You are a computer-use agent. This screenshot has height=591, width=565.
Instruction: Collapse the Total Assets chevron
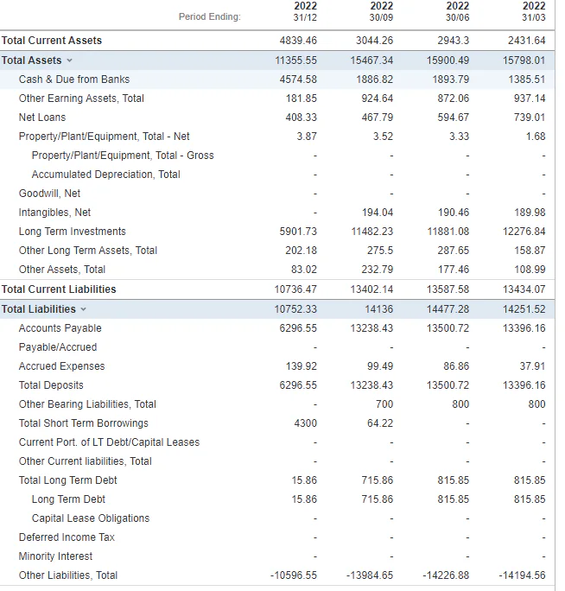[69, 60]
